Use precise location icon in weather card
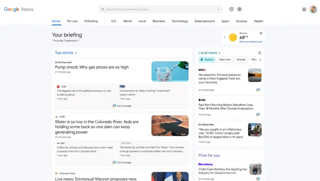The height and width of the screenshot is (181, 320). click(261, 33)
